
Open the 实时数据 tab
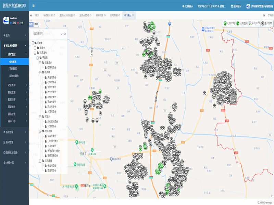114,15
